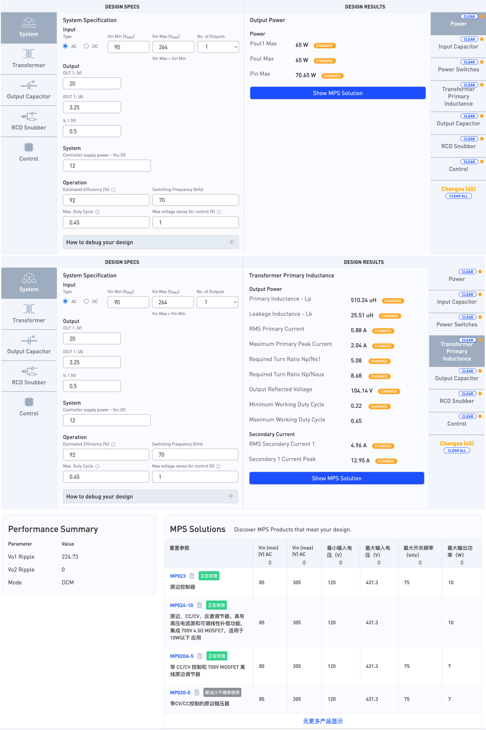
Task: Open the No. of Outputs dropdown in upper form
Action: point(218,47)
